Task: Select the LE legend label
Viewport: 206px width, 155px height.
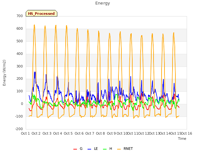Action: click(96, 149)
